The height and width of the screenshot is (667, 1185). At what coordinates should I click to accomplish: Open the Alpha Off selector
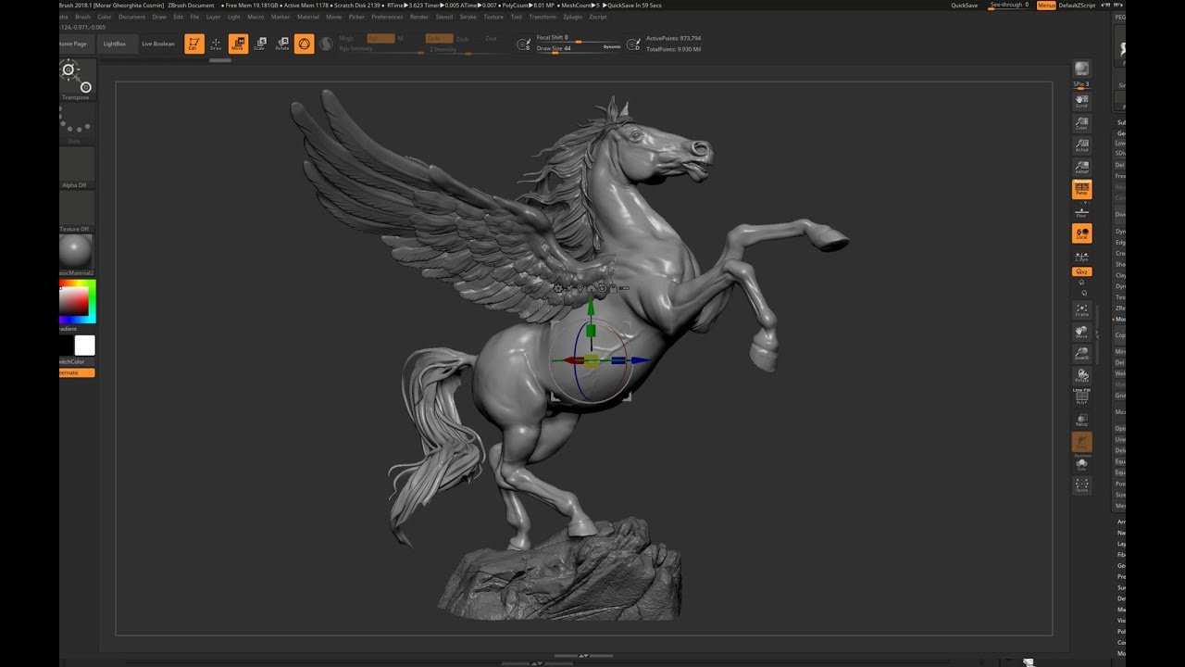click(x=76, y=169)
